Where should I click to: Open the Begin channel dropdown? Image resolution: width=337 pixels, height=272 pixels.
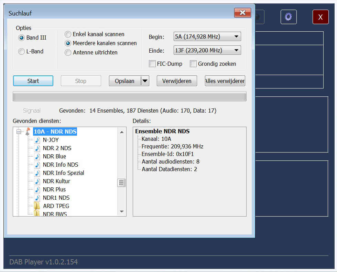coord(207,36)
